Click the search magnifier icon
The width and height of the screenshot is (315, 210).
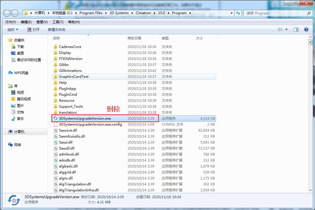[x=309, y=13]
